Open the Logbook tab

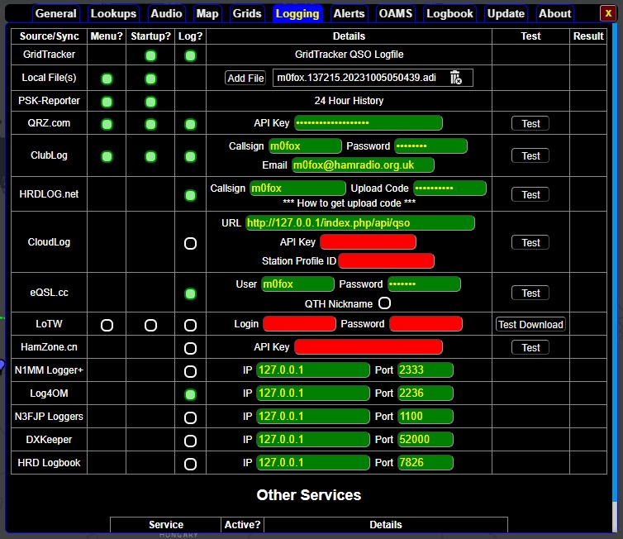coord(449,13)
